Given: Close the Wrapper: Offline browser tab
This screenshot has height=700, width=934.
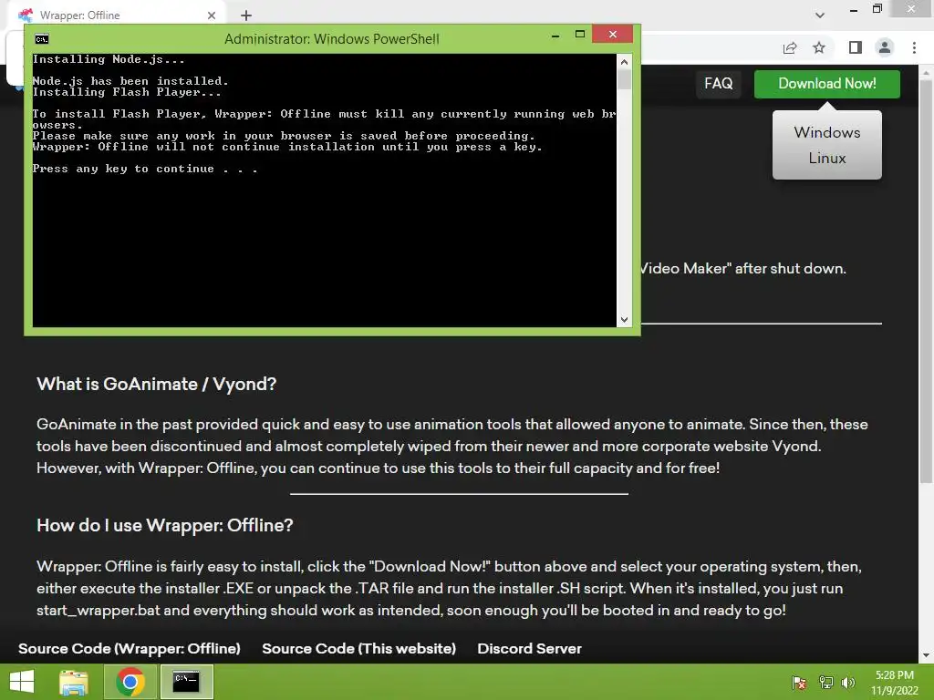Looking at the screenshot, I should (212, 15).
